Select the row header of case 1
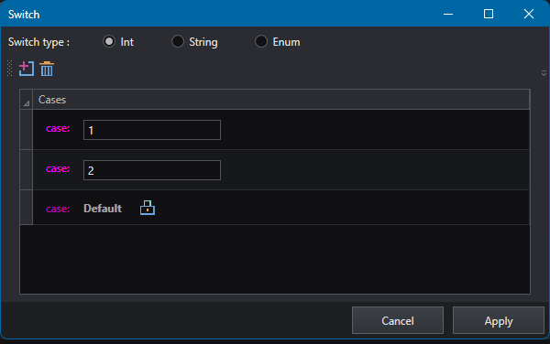The width and height of the screenshot is (550, 344). coord(27,130)
